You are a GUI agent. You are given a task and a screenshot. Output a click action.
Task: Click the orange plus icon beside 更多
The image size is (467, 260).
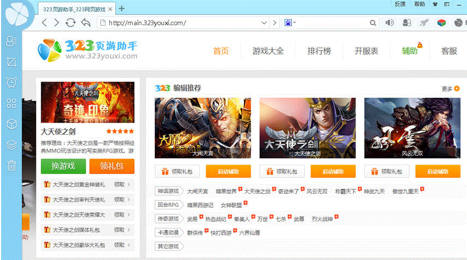click(457, 88)
